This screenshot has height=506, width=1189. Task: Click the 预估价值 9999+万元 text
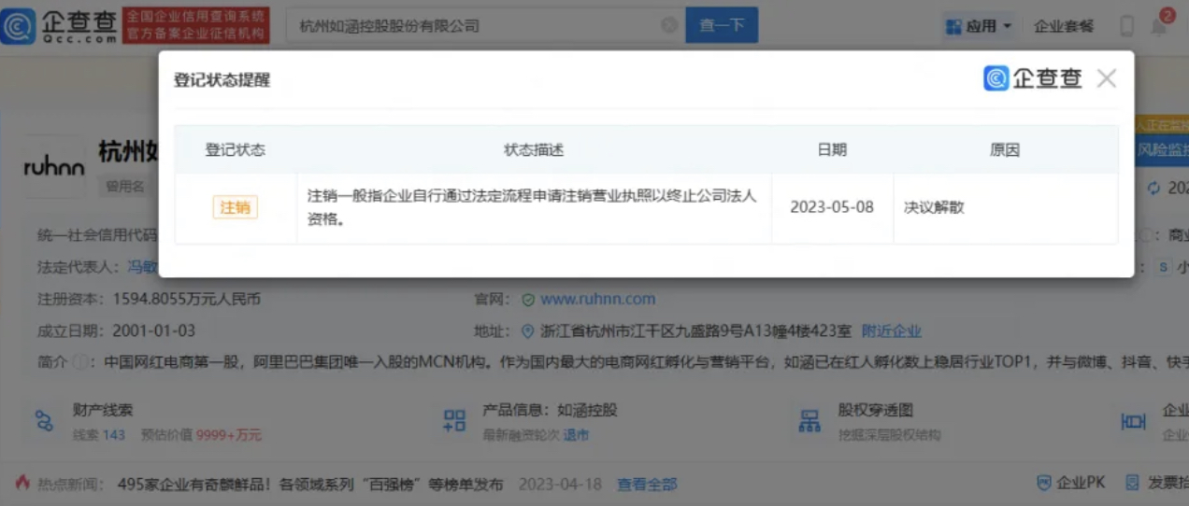tap(201, 435)
